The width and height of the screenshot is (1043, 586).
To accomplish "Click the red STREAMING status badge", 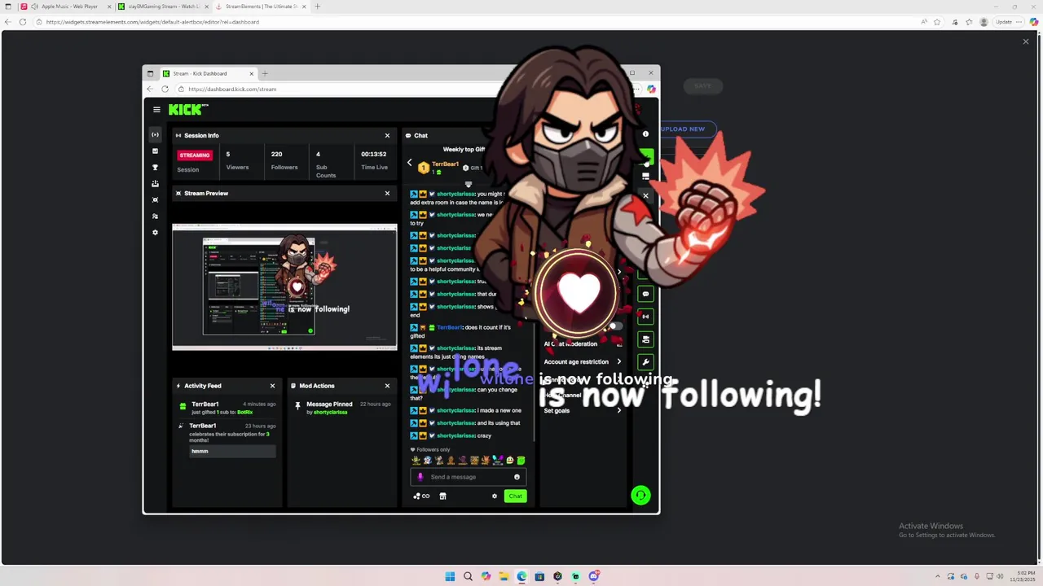I will [195, 155].
